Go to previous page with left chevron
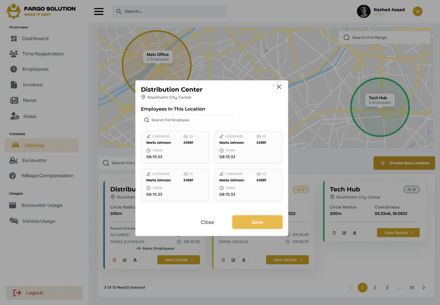 (350, 287)
